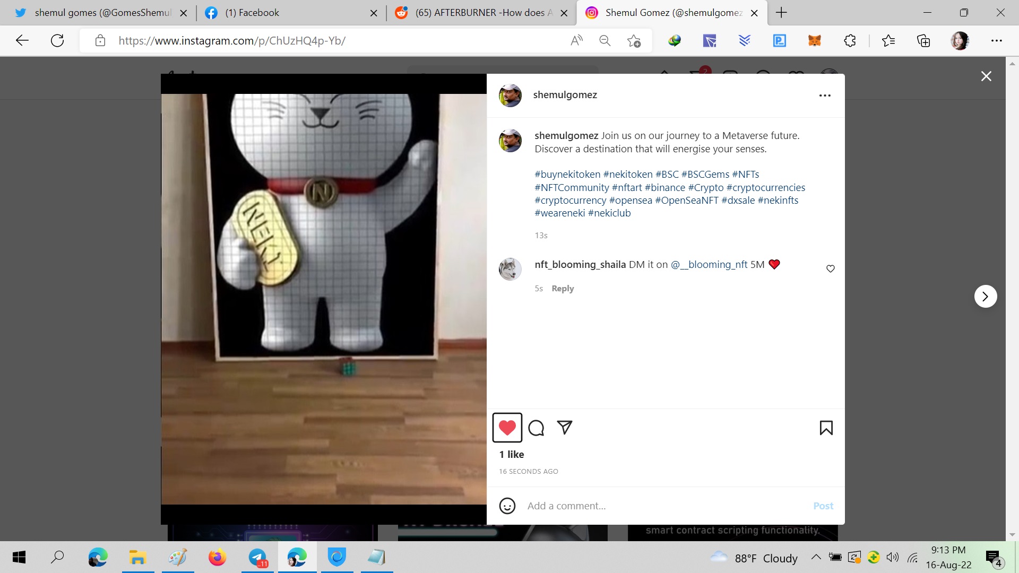Open the Extensions puzzle menu
The height and width of the screenshot is (573, 1019).
850,41
